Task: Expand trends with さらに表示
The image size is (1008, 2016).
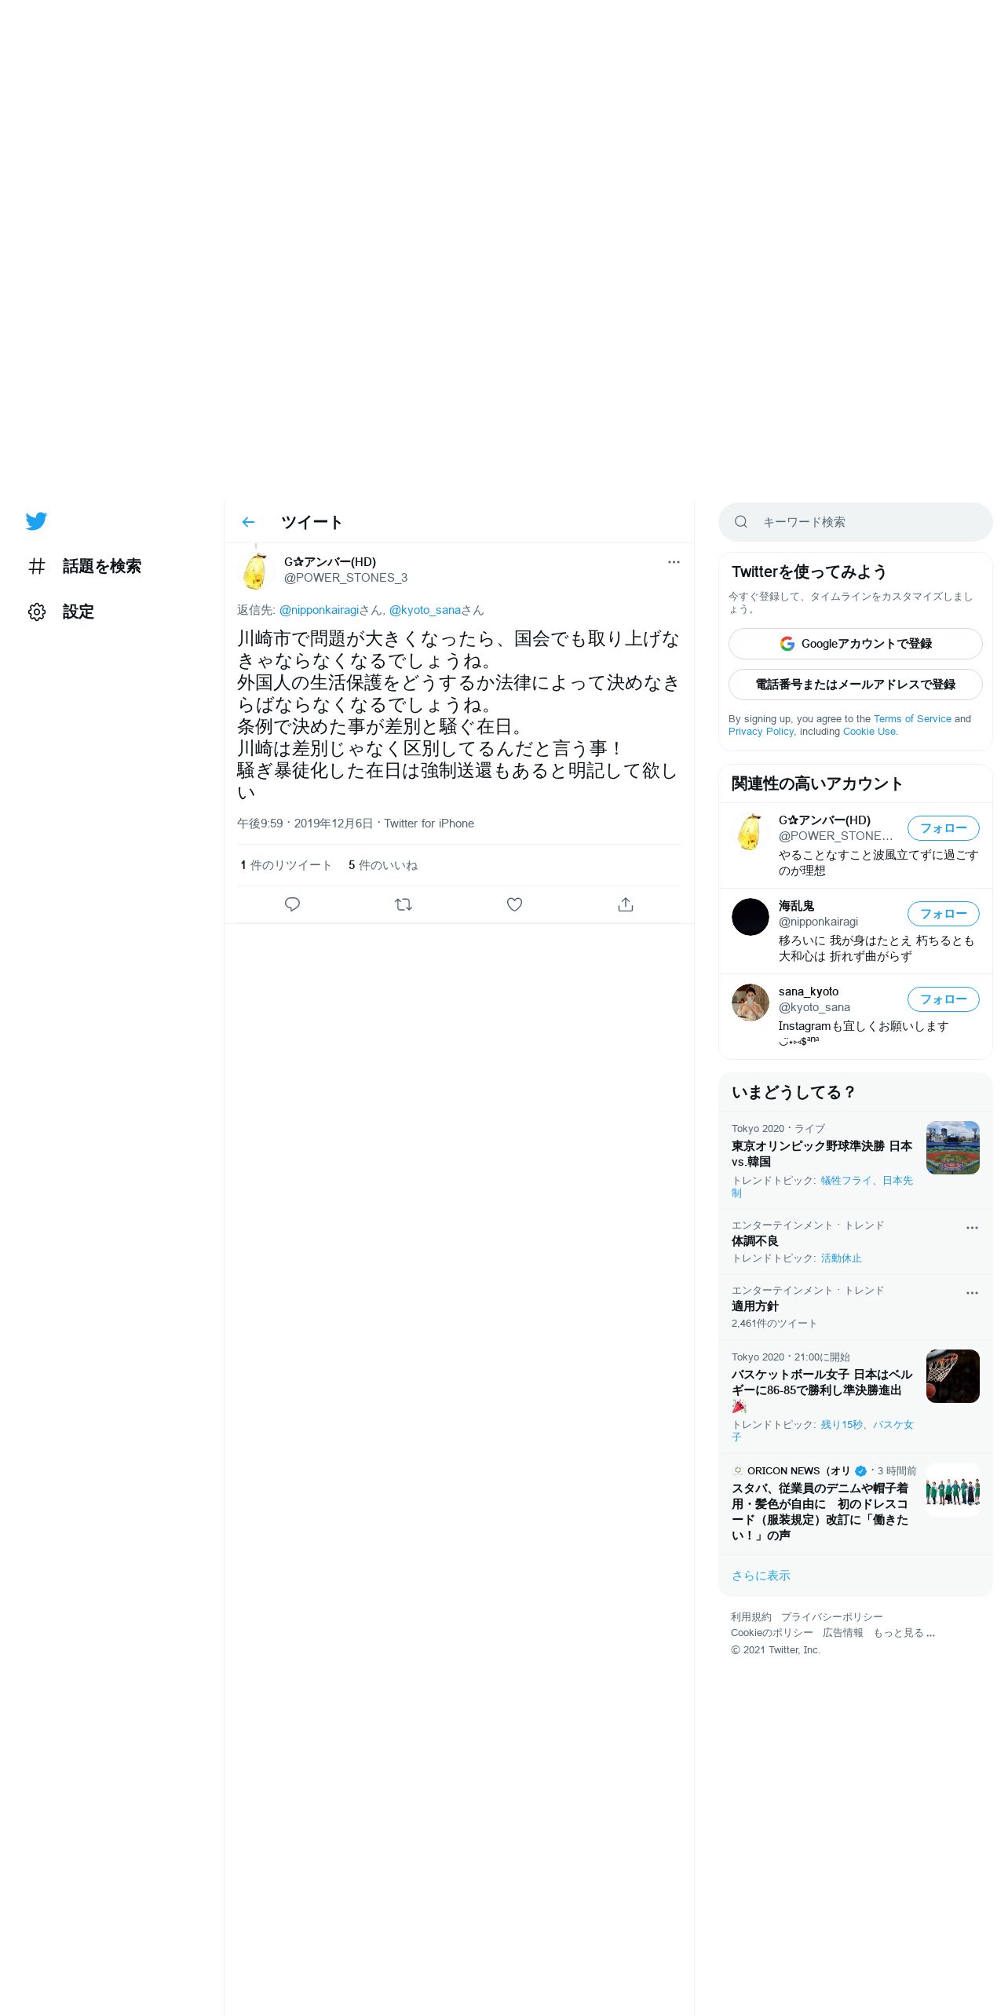Action: (x=761, y=1576)
